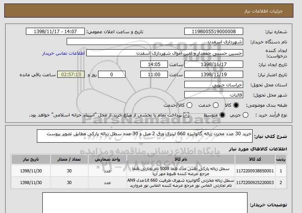Click the طبقه بندی موضوعی label

[267, 106]
